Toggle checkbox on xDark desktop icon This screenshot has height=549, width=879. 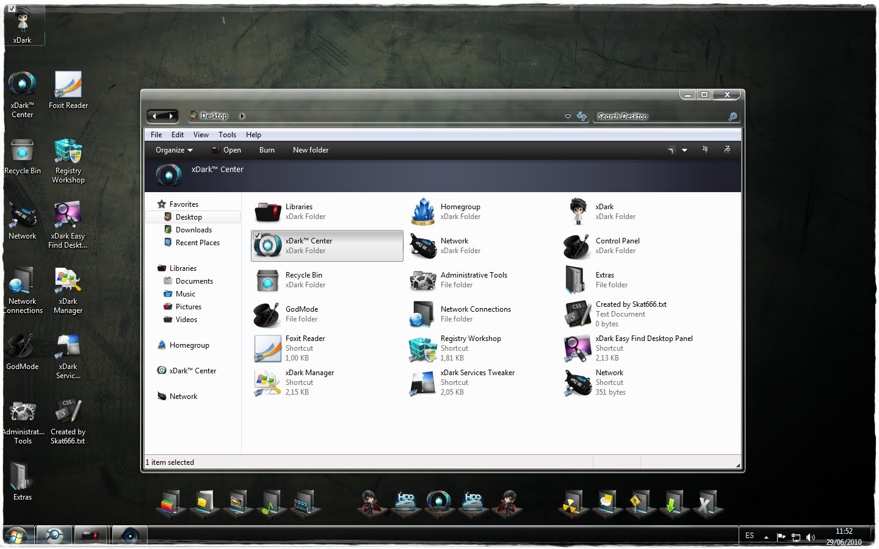(12, 9)
